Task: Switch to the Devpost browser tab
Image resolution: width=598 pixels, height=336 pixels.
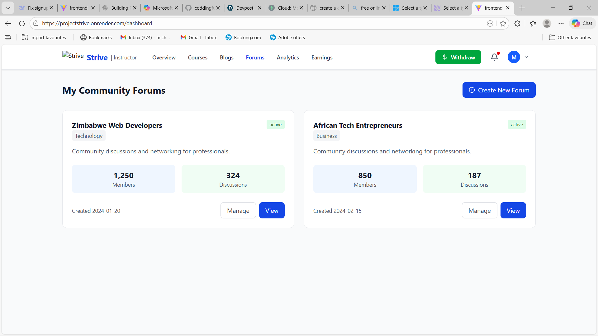Action: click(x=244, y=8)
